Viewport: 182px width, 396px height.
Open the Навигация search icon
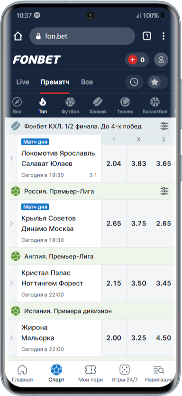[159, 370]
